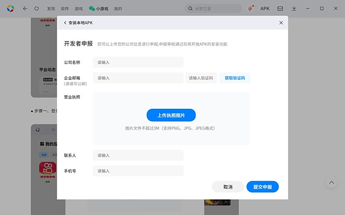Image resolution: width=345 pixels, height=215 pixels.
Task: Click the 提交申报 button
Action: pos(263,187)
